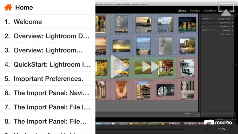Select the ocean sunset thumbnail

pyautogui.click(x=122, y=46)
